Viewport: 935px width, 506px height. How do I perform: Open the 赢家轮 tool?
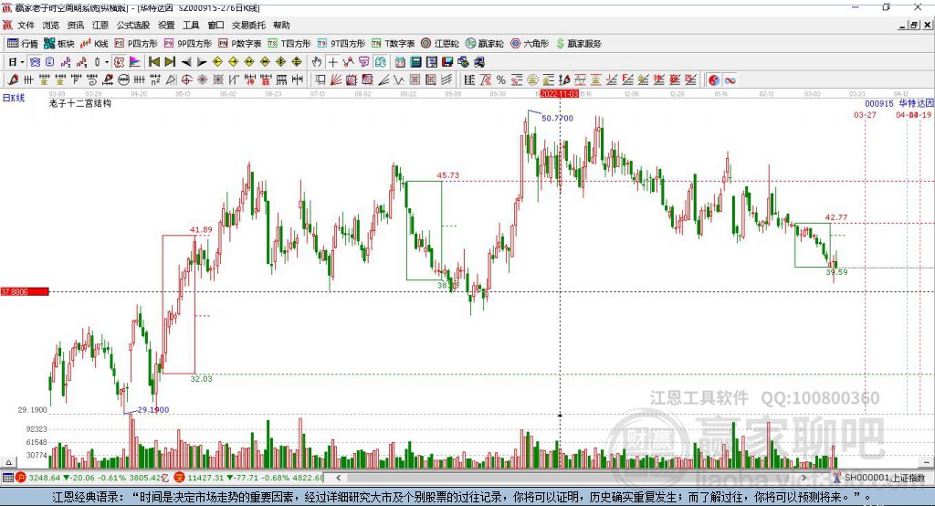(x=485, y=44)
